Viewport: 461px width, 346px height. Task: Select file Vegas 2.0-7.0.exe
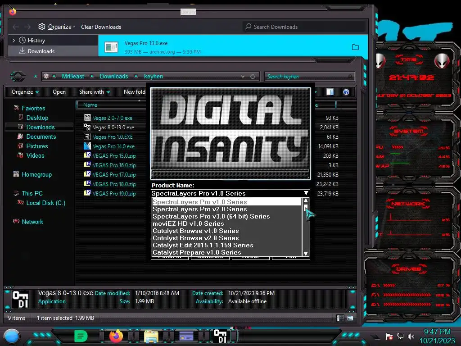click(x=112, y=118)
